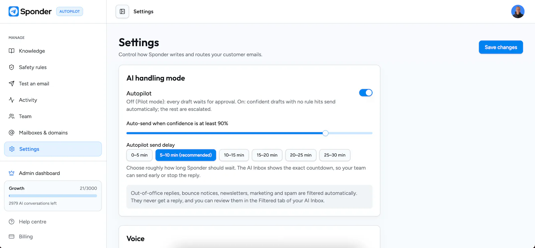Open the user profile avatar
The image size is (535, 248).
(x=518, y=12)
